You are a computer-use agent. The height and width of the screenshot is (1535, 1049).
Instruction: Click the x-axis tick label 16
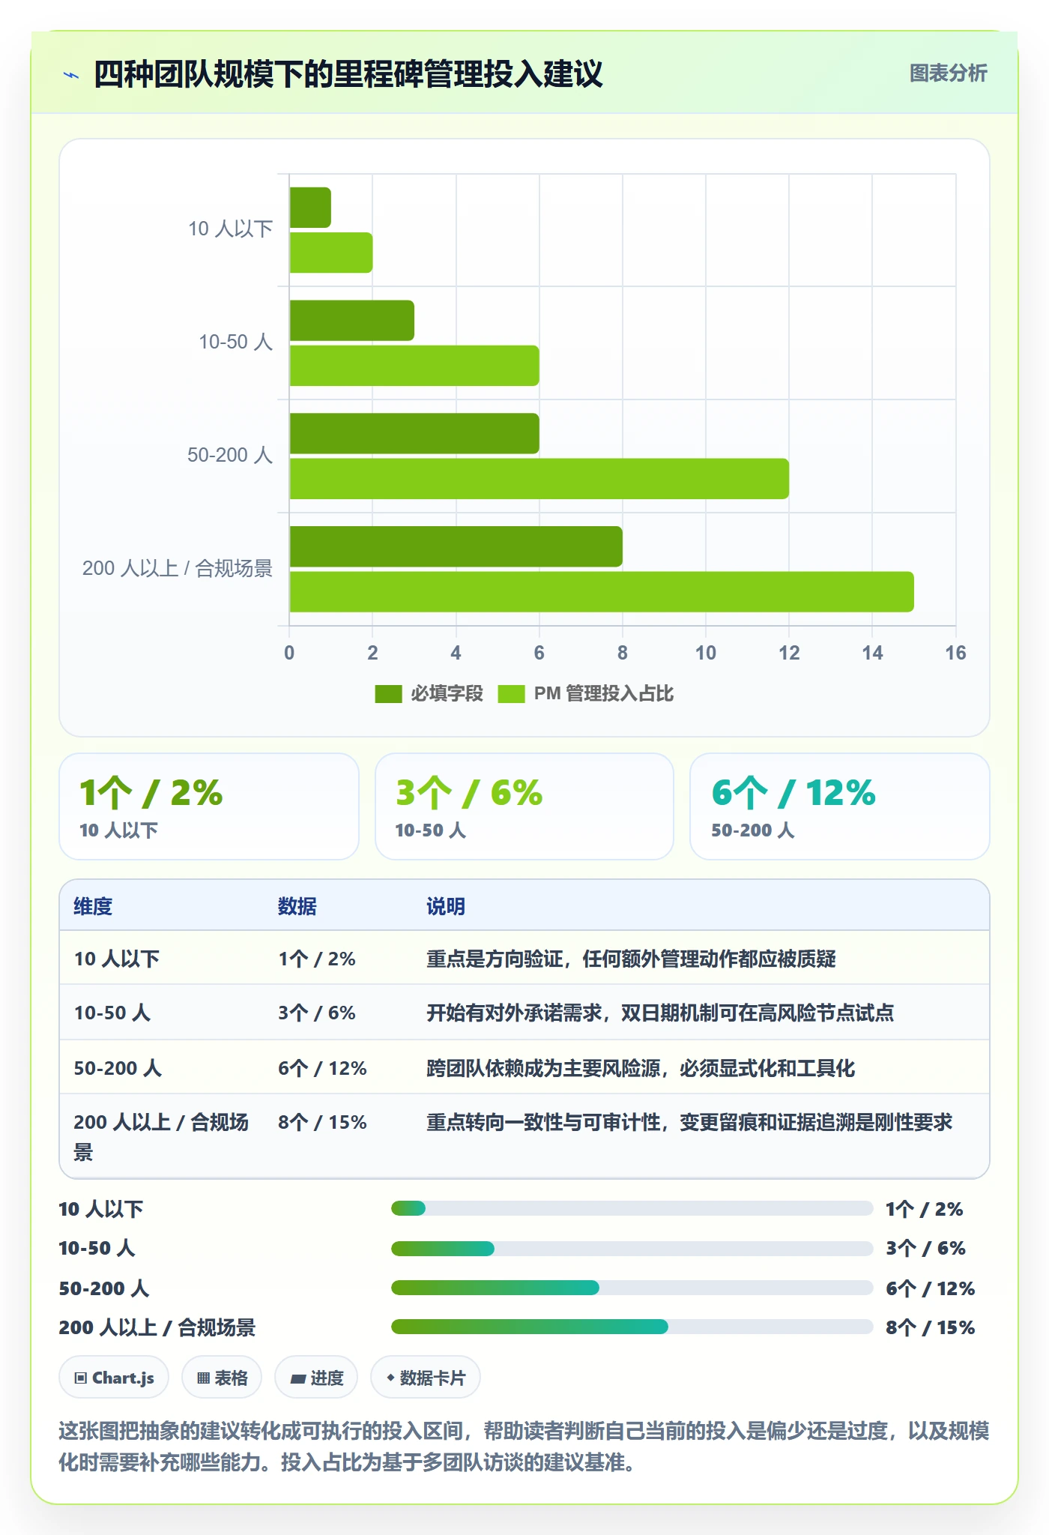coord(955,653)
